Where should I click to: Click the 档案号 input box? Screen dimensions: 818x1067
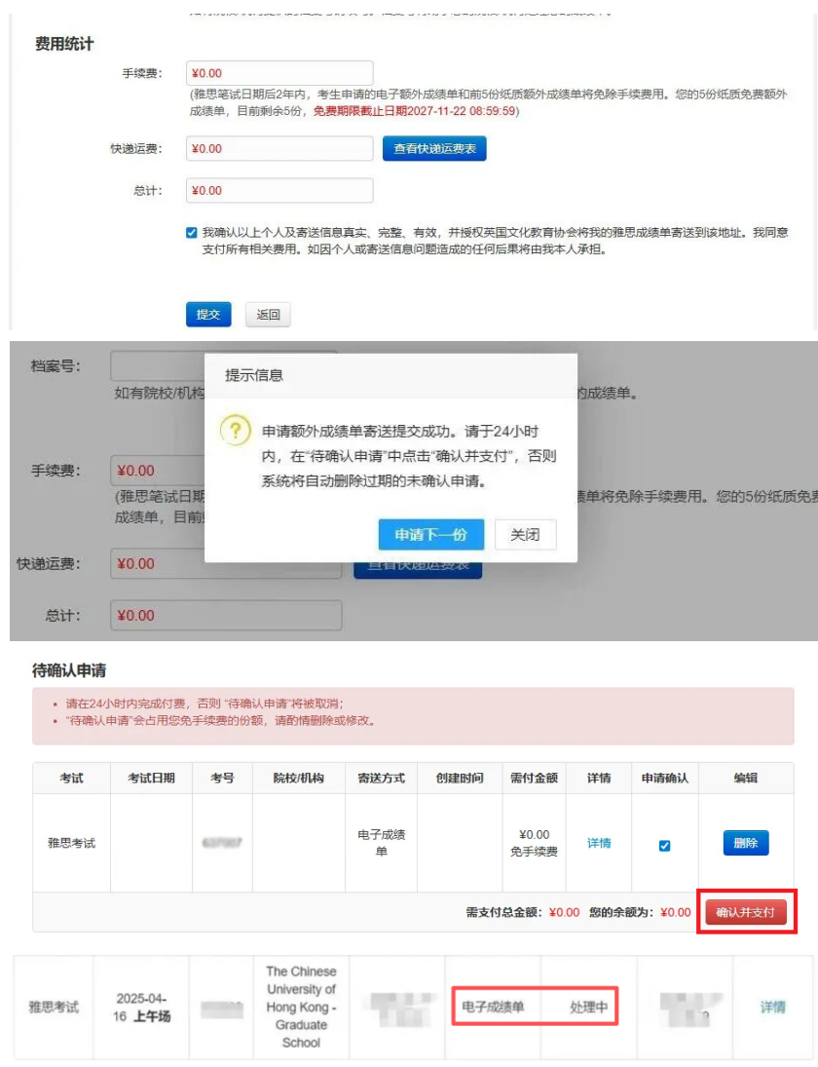pyautogui.click(x=156, y=366)
